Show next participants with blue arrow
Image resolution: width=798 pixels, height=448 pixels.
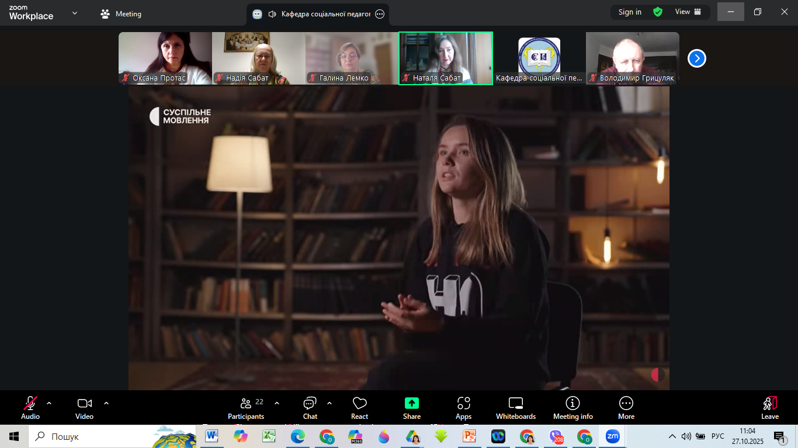pyautogui.click(x=696, y=58)
